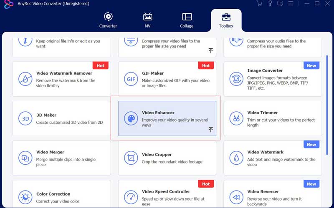334x208 pixels.
Task: Click the Color Correction sun icon
Action: tap(25, 197)
